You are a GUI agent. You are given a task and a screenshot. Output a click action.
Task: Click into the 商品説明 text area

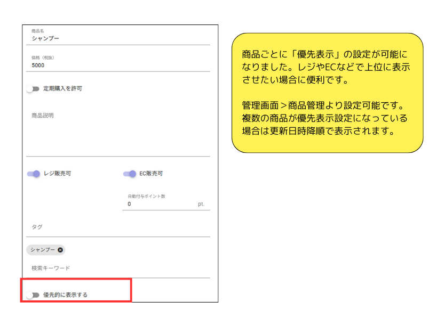pyautogui.click(x=118, y=133)
